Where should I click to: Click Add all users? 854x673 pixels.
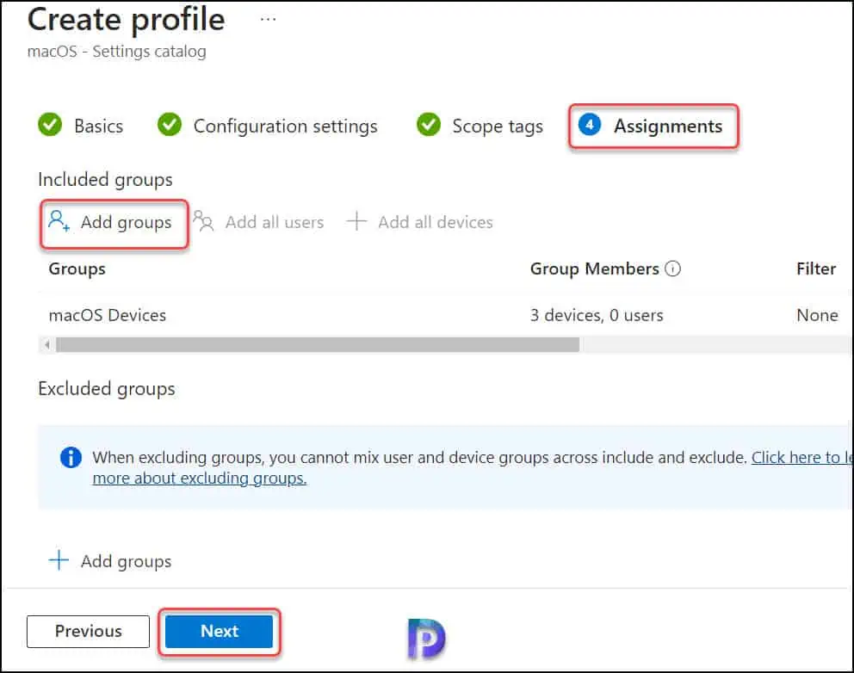[259, 222]
